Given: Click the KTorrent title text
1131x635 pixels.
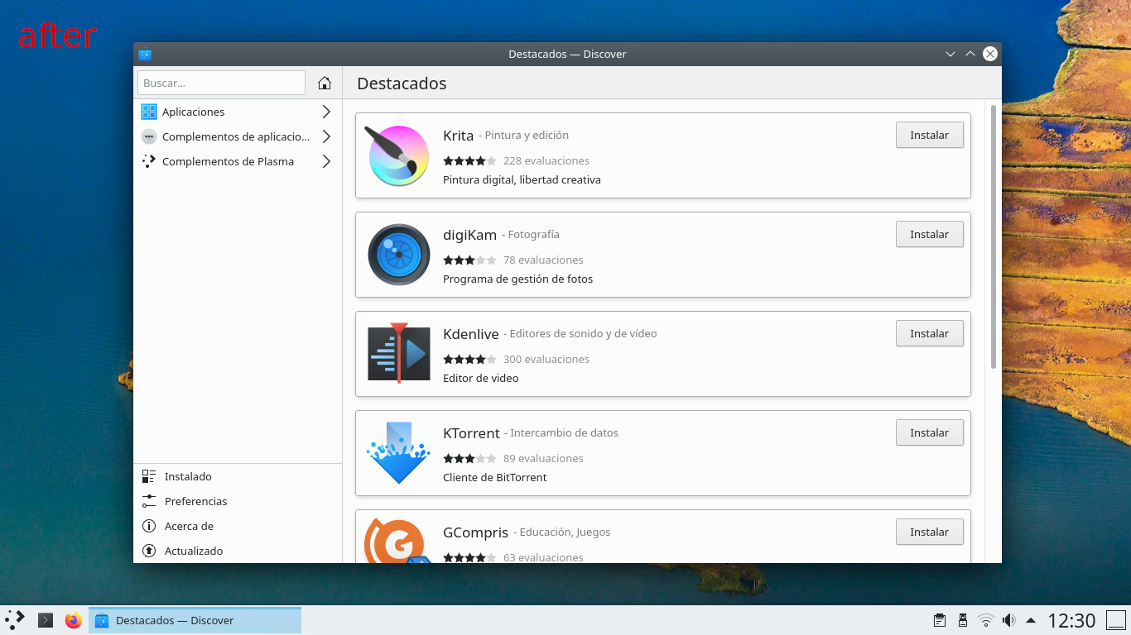Looking at the screenshot, I should tap(471, 433).
